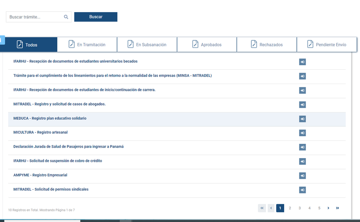The image size is (360, 222).
Task: Select page 1 in pagination
Action: (x=280, y=208)
